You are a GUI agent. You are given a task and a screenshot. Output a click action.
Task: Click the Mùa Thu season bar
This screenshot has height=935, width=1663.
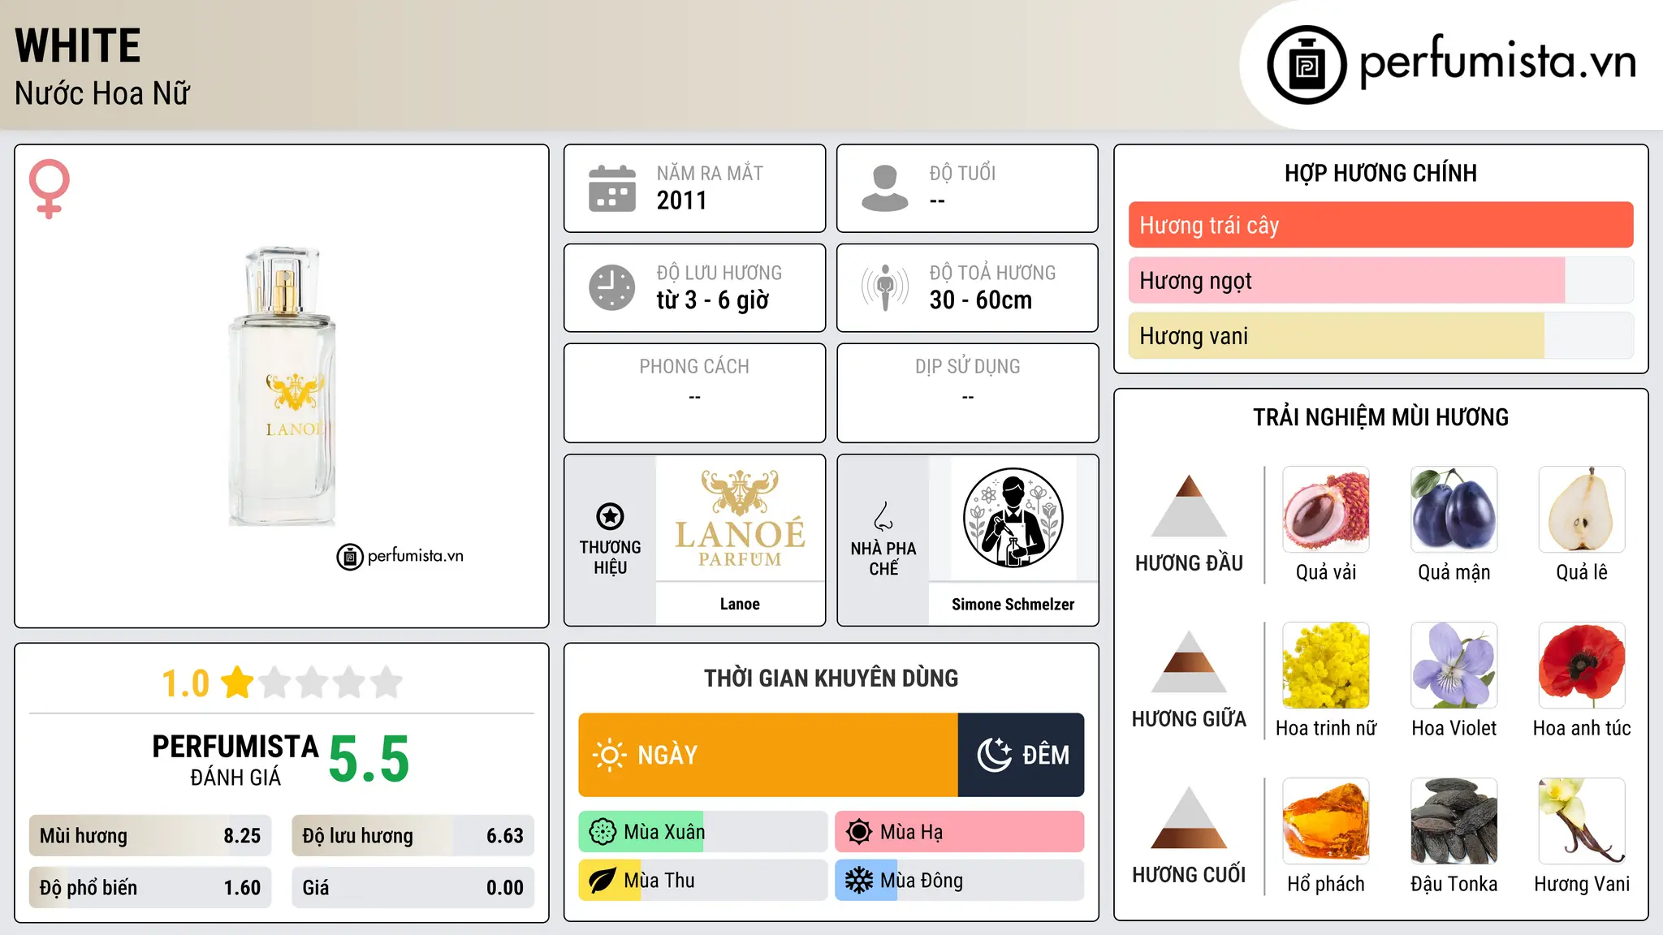(x=703, y=881)
